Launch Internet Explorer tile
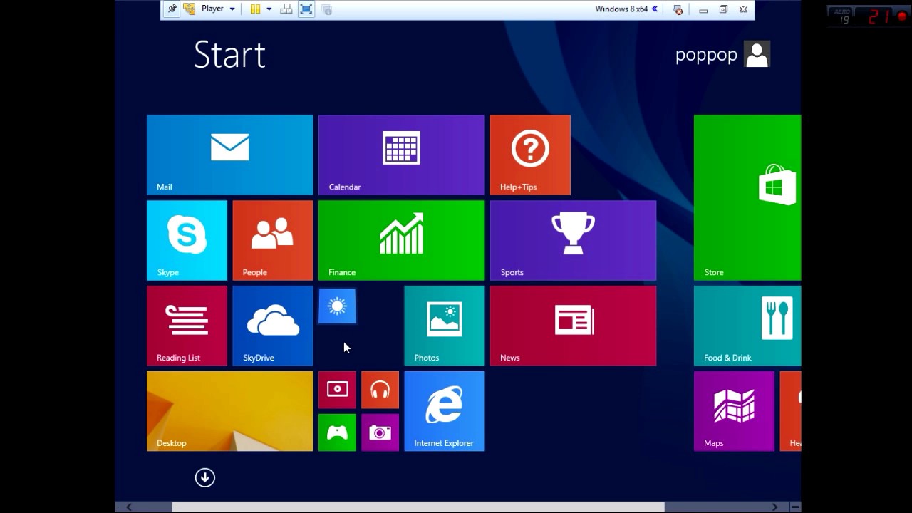The height and width of the screenshot is (513, 912). [x=444, y=411]
